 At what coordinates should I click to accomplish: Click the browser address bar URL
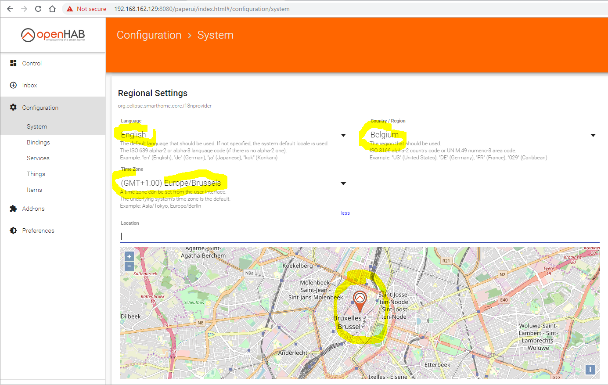[202, 9]
